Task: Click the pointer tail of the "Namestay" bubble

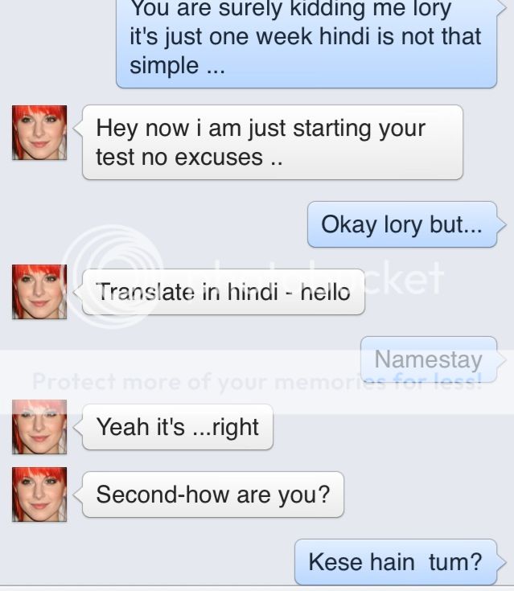Action: (x=503, y=359)
